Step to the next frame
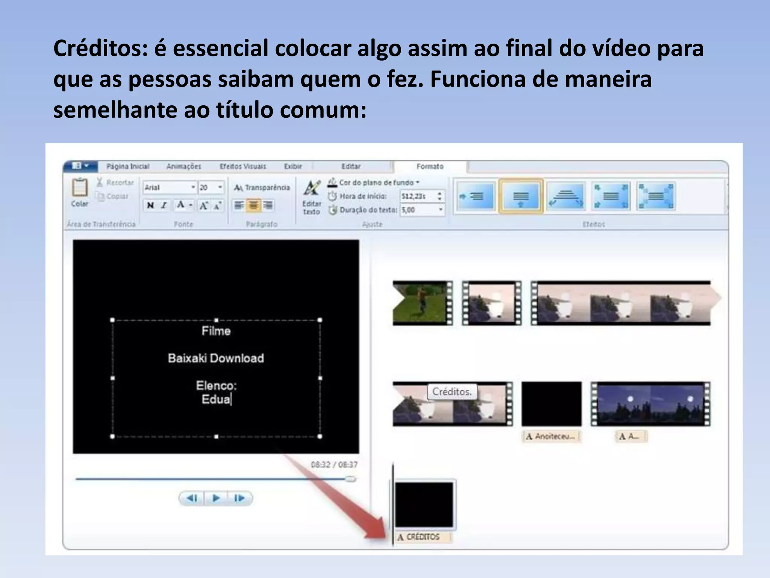The width and height of the screenshot is (770, 578). tap(240, 498)
